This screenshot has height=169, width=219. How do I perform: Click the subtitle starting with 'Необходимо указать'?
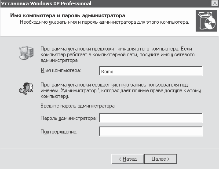[104, 22]
